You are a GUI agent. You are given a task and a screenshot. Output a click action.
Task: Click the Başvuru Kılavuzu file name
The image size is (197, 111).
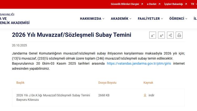click(53, 97)
